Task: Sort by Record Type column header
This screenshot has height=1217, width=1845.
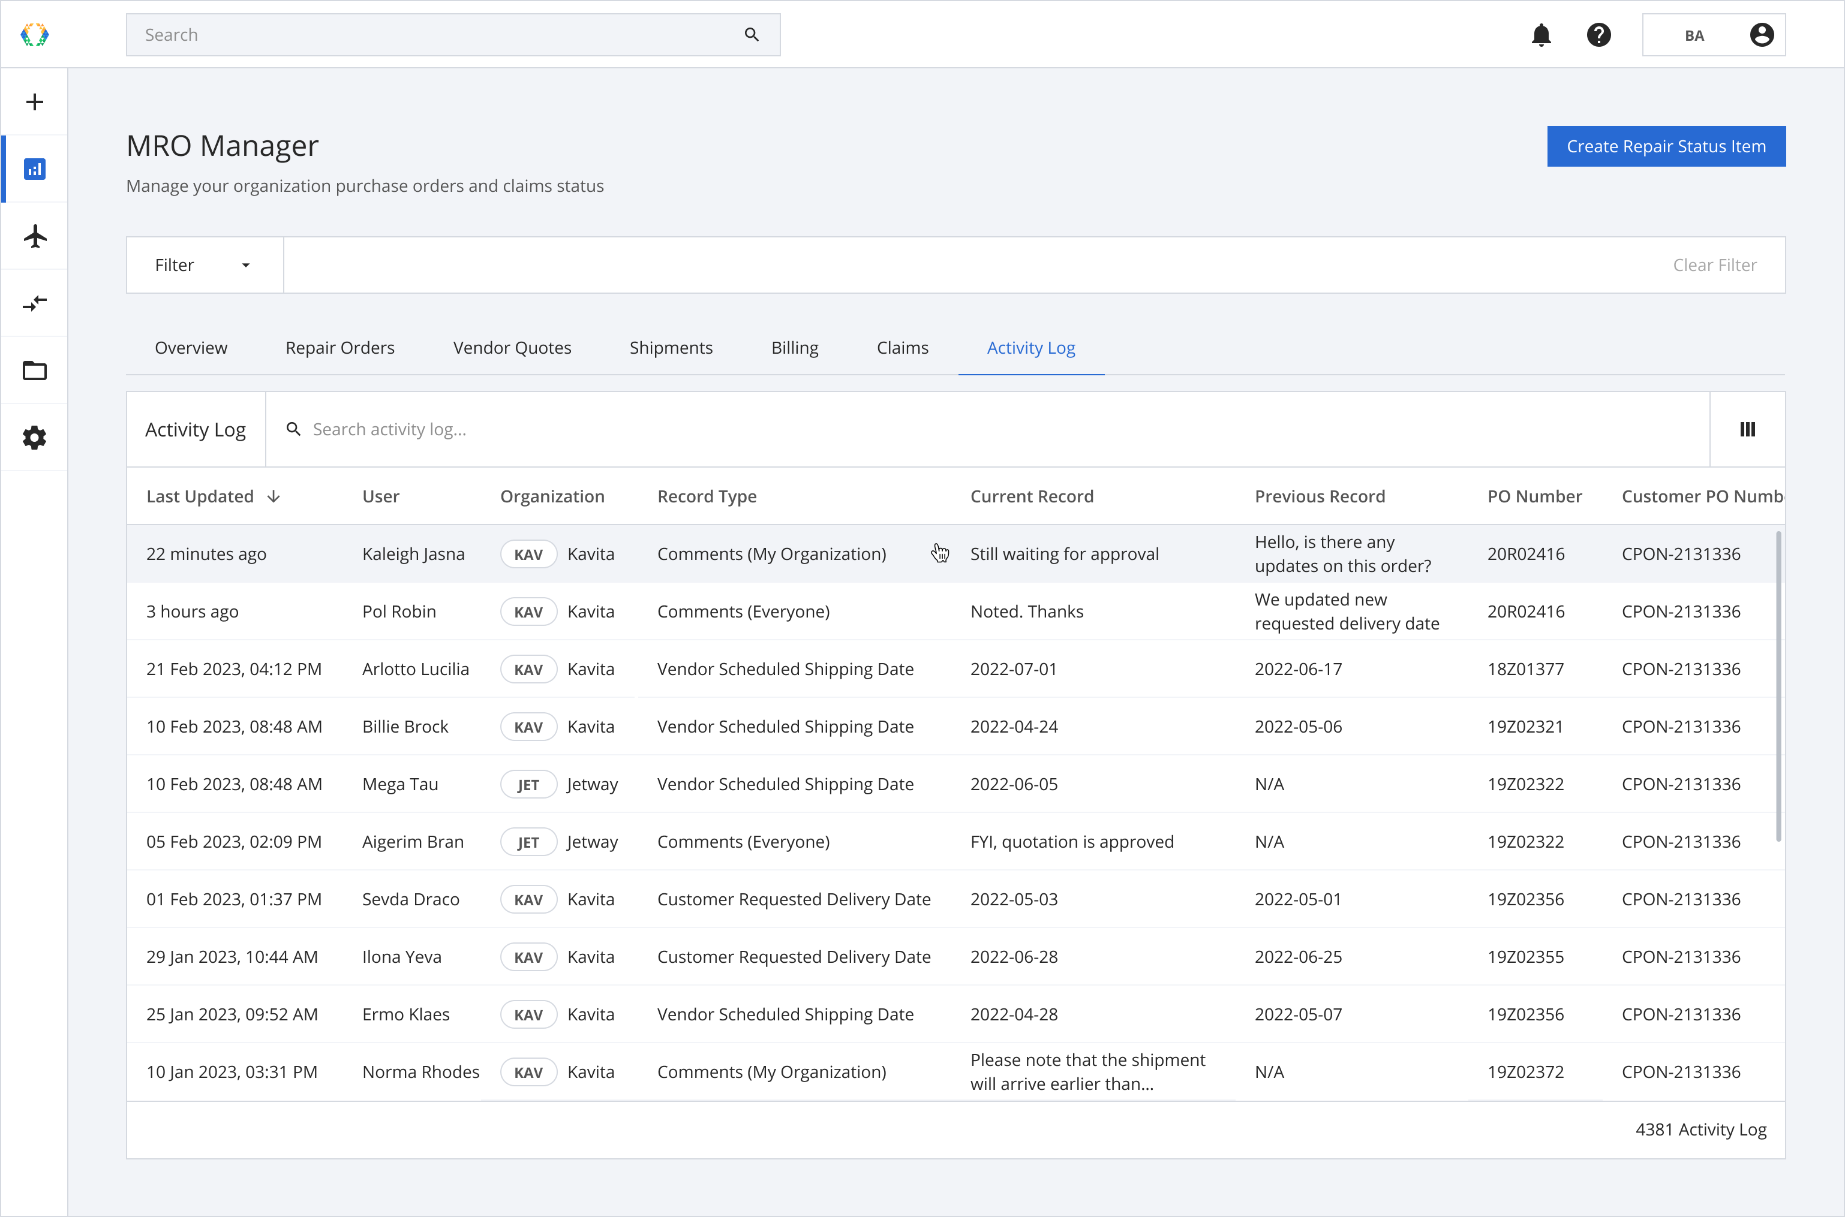Action: (x=707, y=497)
